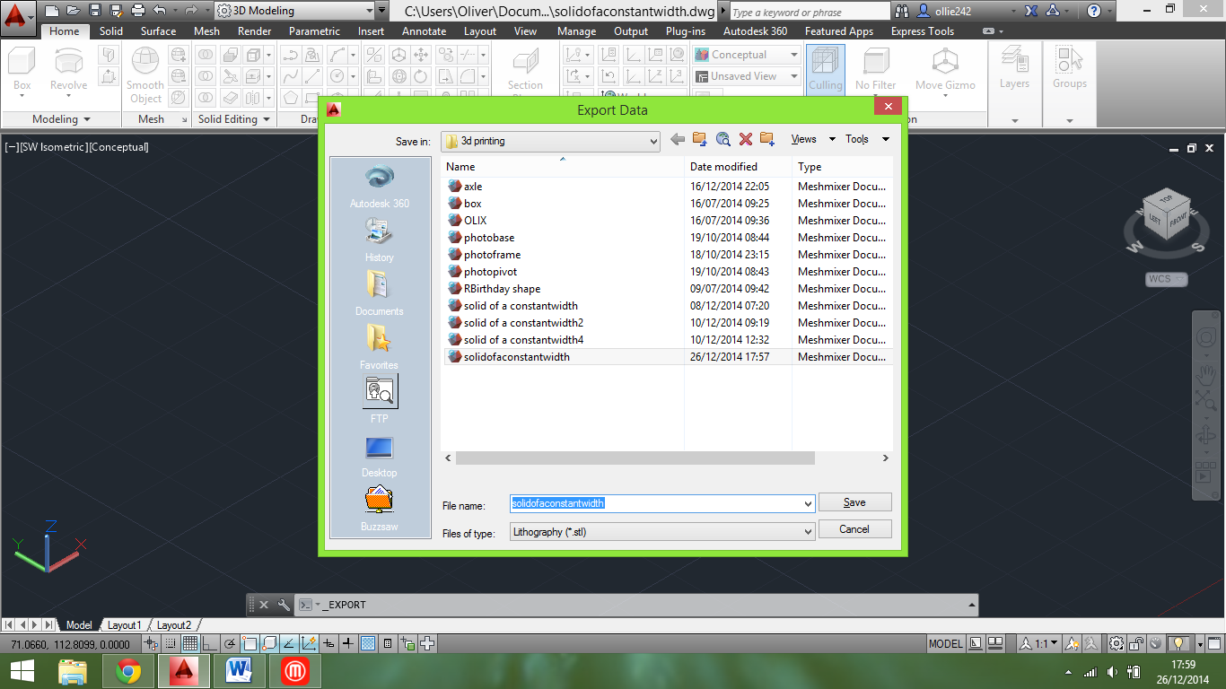Select the photoframe file in list
The image size is (1226, 689).
pos(492,255)
